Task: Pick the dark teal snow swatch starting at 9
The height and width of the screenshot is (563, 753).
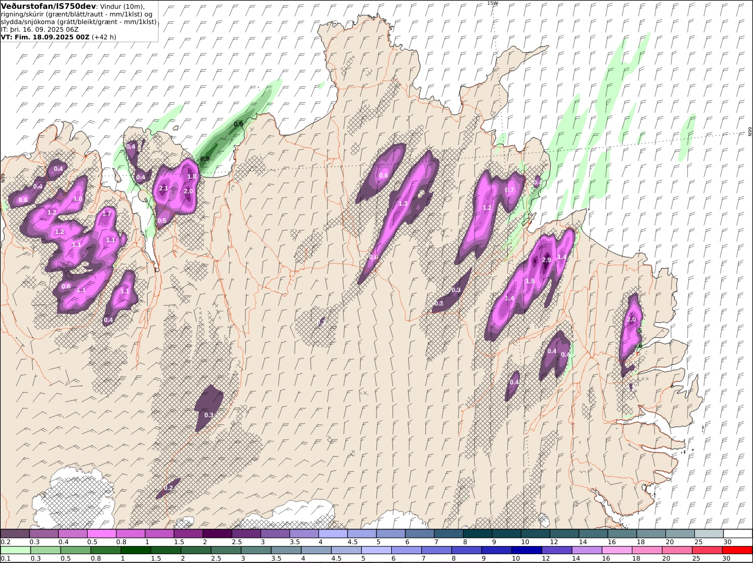Action: (x=507, y=534)
